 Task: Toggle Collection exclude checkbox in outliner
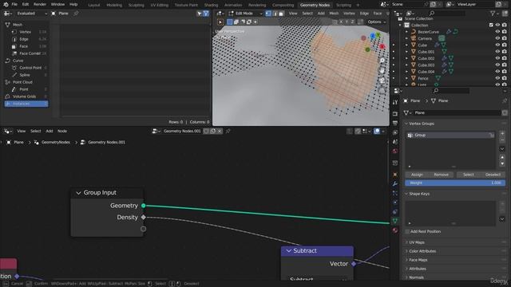click(491, 25)
